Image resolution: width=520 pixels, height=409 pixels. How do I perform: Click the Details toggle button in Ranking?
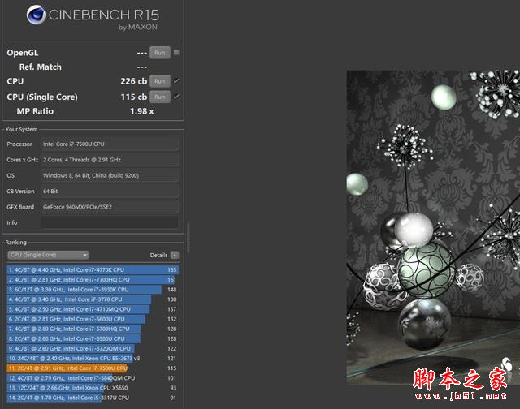click(x=175, y=255)
